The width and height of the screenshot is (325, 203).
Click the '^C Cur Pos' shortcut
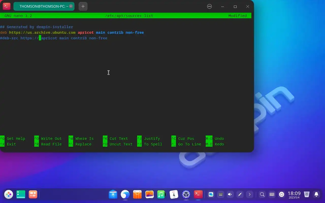click(183, 139)
